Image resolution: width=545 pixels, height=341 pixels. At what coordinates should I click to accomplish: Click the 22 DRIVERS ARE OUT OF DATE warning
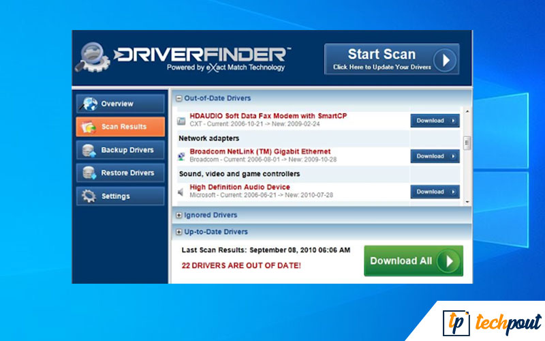pos(241,265)
